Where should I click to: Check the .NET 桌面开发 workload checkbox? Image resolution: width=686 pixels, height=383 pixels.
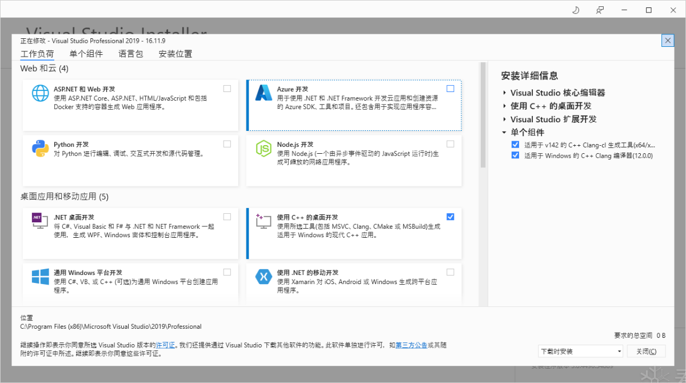pos(227,217)
